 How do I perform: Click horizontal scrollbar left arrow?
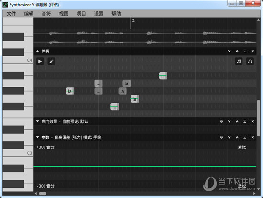coord(36,193)
